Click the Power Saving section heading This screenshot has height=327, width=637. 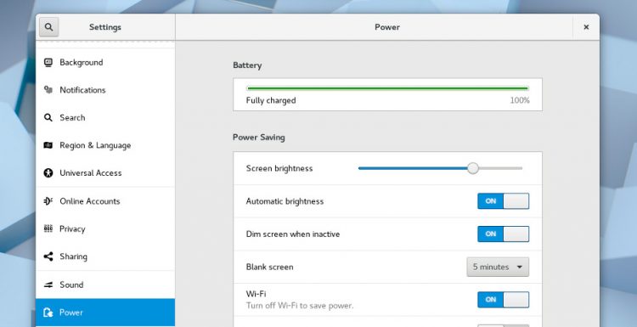(259, 138)
